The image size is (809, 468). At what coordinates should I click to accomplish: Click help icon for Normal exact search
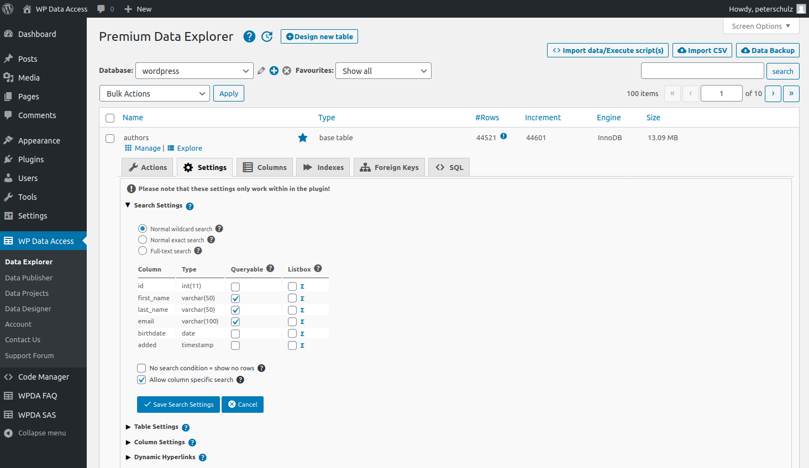(211, 240)
